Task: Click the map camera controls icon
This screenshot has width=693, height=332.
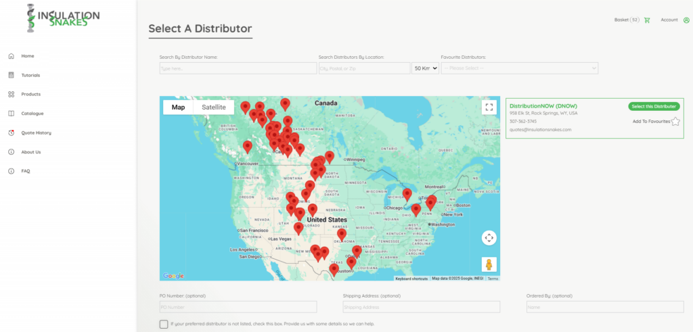Action: [x=489, y=237]
